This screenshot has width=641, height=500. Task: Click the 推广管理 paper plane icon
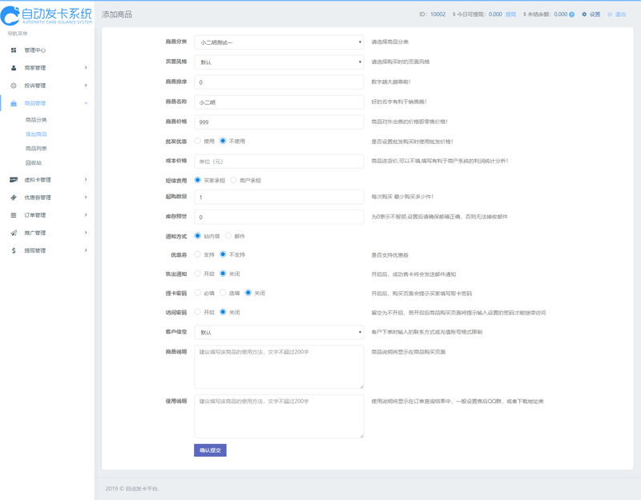[x=14, y=233]
